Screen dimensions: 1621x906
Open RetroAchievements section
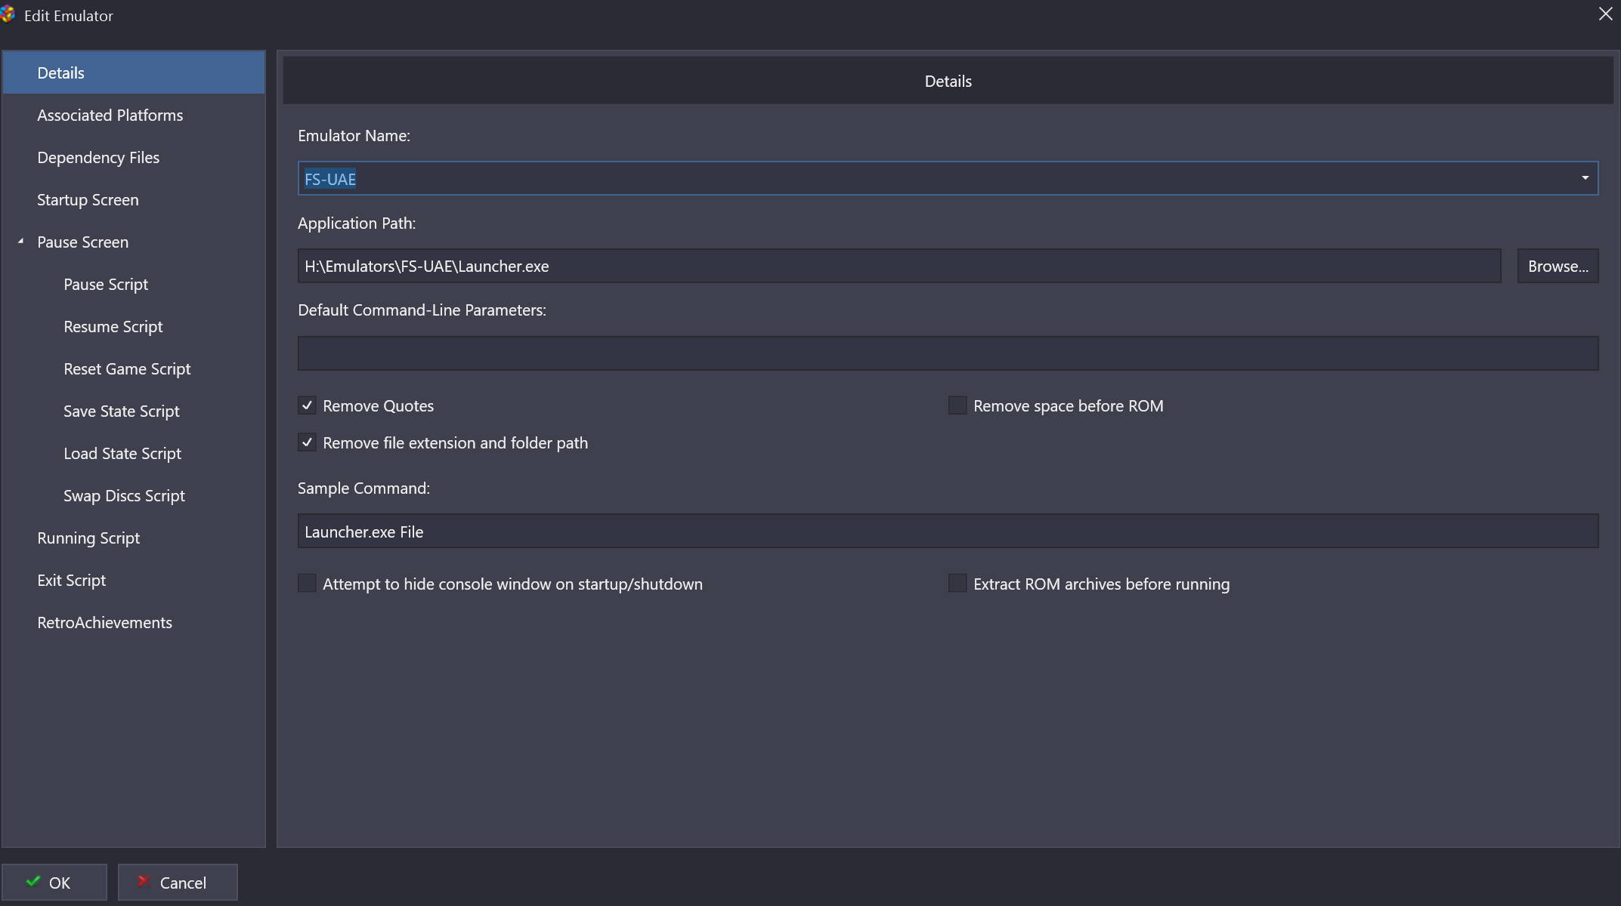pos(105,622)
